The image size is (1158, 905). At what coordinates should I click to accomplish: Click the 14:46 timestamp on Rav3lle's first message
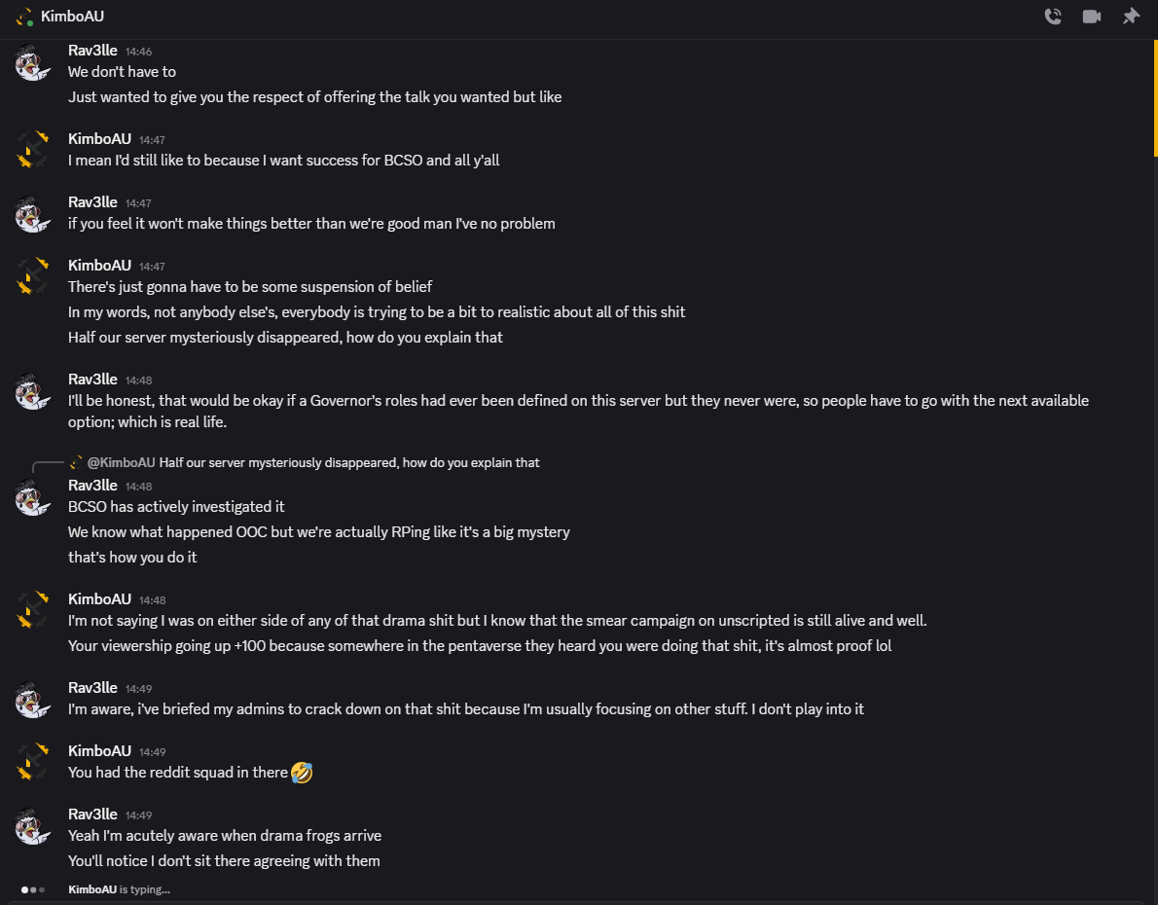point(138,52)
